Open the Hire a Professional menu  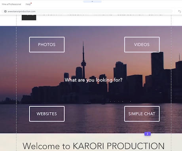tap(11, 4)
